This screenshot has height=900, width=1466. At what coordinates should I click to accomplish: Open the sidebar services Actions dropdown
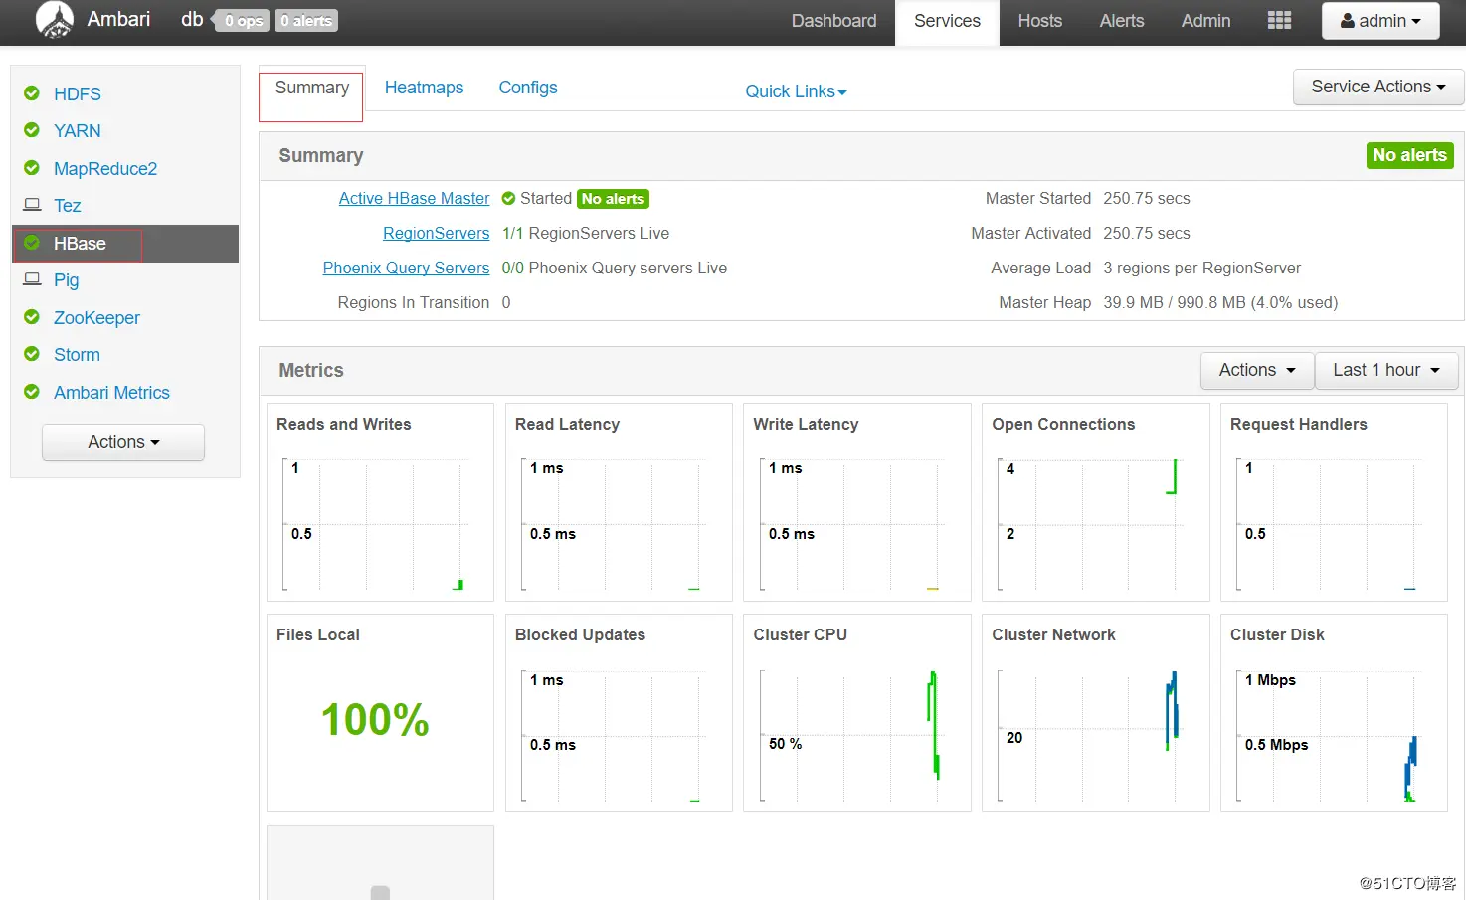[x=123, y=442]
